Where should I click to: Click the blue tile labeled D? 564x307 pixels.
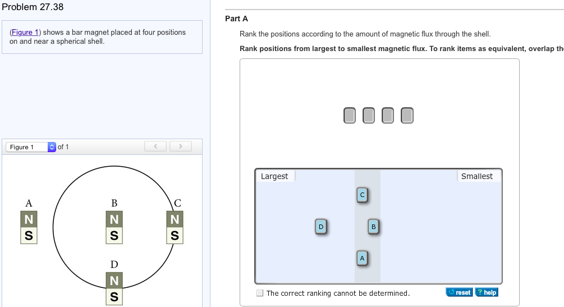[321, 226]
